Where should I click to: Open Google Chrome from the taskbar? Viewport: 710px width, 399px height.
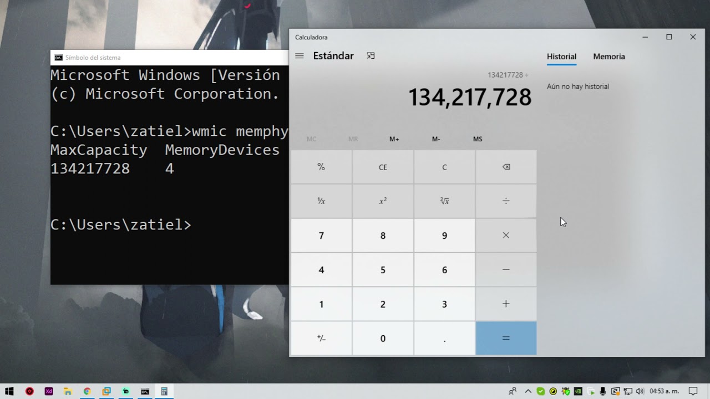click(87, 391)
